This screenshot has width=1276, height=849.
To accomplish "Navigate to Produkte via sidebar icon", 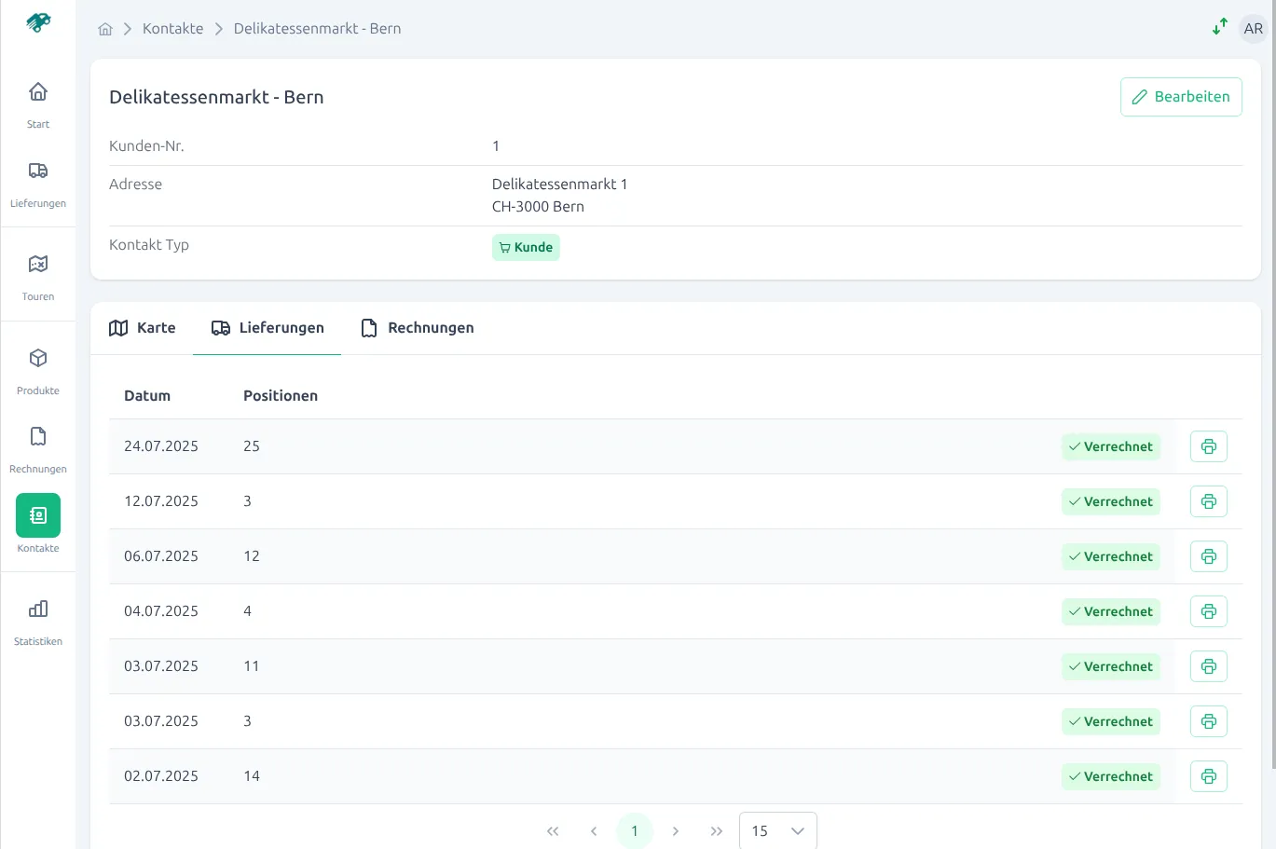I will (37, 367).
